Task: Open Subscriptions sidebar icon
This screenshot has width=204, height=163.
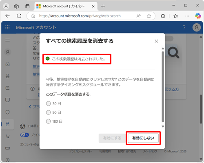Action: point(7,88)
